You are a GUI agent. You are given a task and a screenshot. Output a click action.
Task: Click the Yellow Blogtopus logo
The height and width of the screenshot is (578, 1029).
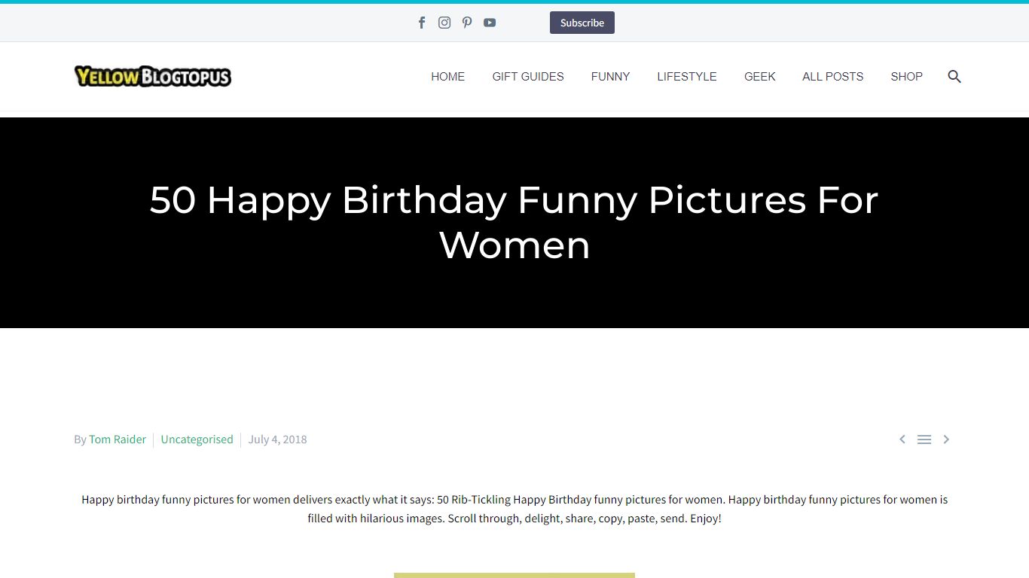(153, 76)
